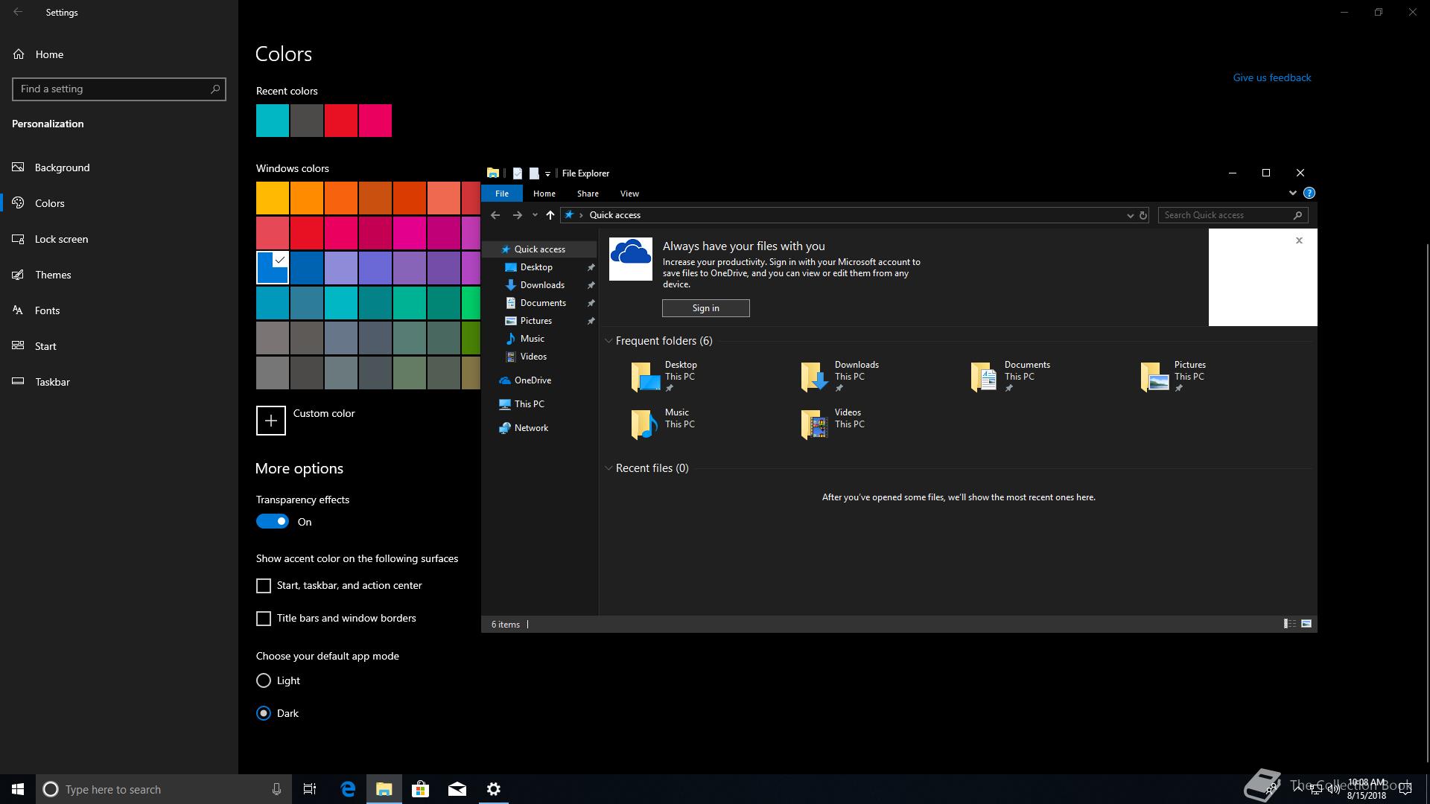Screen dimensions: 1430x804
Task: Collapse Frequent folders section
Action: tap(608, 341)
